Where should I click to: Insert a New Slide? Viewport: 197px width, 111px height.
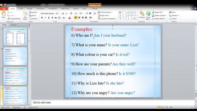25,15
